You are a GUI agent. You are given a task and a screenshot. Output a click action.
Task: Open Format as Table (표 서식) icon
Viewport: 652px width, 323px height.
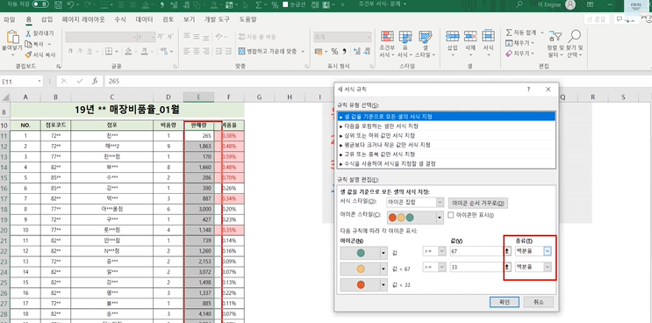point(405,37)
